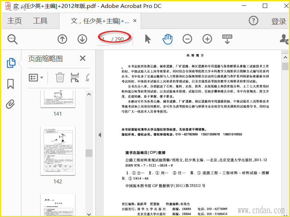
Task: Go to previous page with up arrow
Action: tap(62, 39)
